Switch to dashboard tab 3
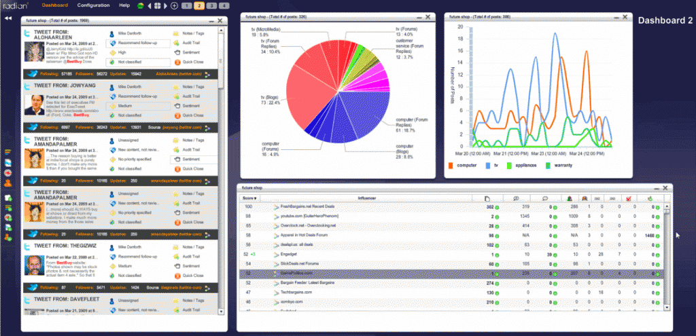 coord(210,5)
